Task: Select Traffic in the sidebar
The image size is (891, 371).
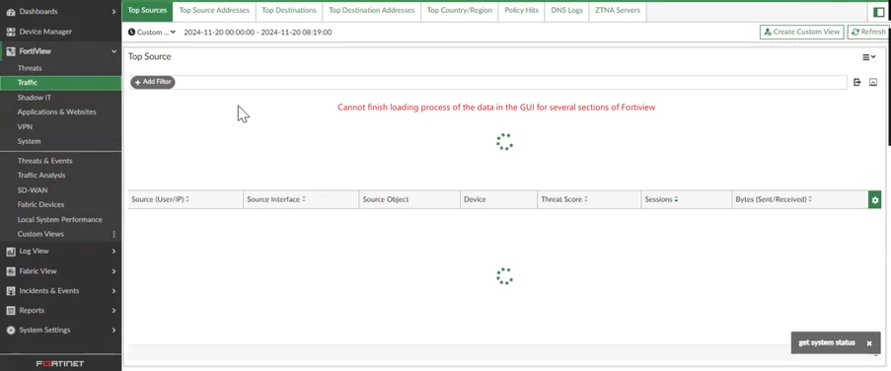Action: coord(61,83)
